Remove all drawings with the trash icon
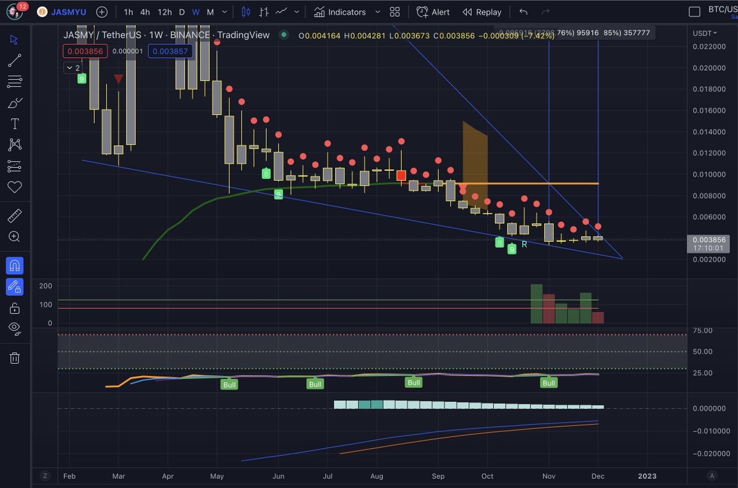Image resolution: width=738 pixels, height=488 pixels. pyautogui.click(x=15, y=358)
